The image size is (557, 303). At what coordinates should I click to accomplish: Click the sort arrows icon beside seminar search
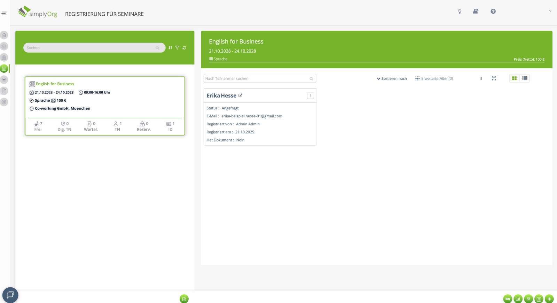[170, 48]
